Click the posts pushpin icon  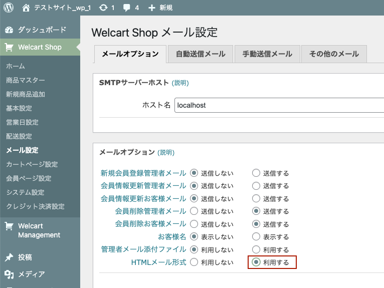click(9, 257)
